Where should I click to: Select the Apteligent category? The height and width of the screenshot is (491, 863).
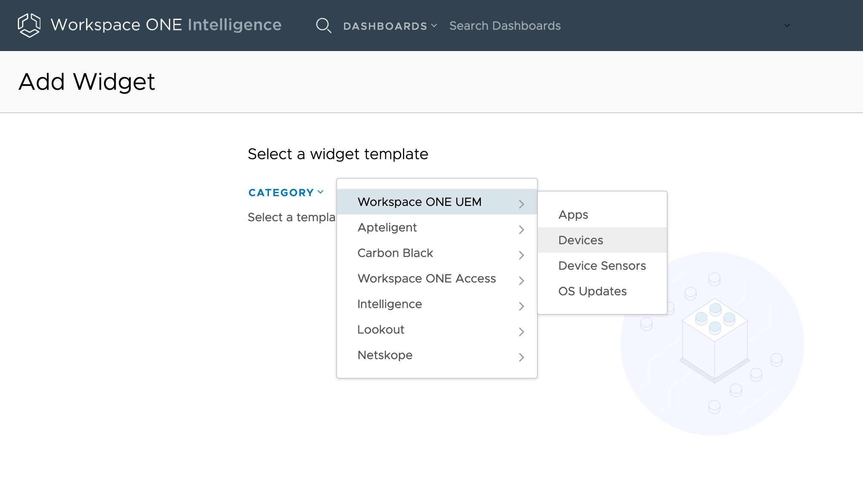(387, 227)
